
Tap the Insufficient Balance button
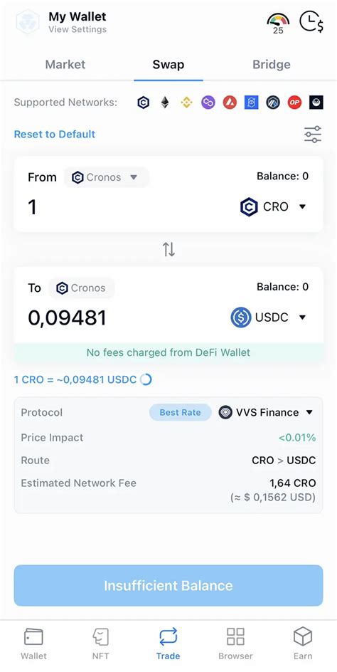[x=168, y=585]
